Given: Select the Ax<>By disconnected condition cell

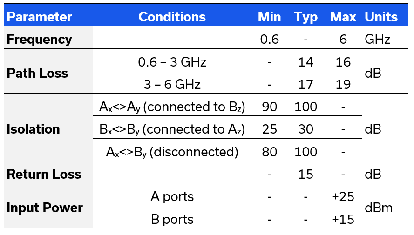Looking at the screenshot, I should 172,152.
